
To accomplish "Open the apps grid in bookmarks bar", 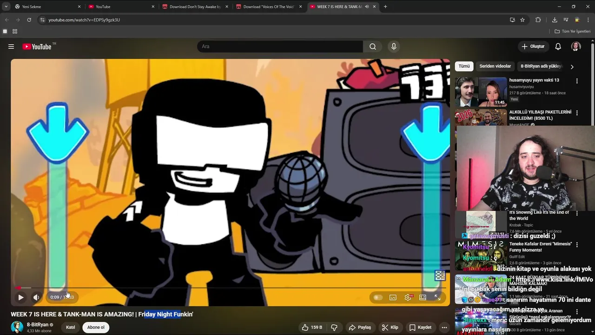I will pyautogui.click(x=15, y=31).
